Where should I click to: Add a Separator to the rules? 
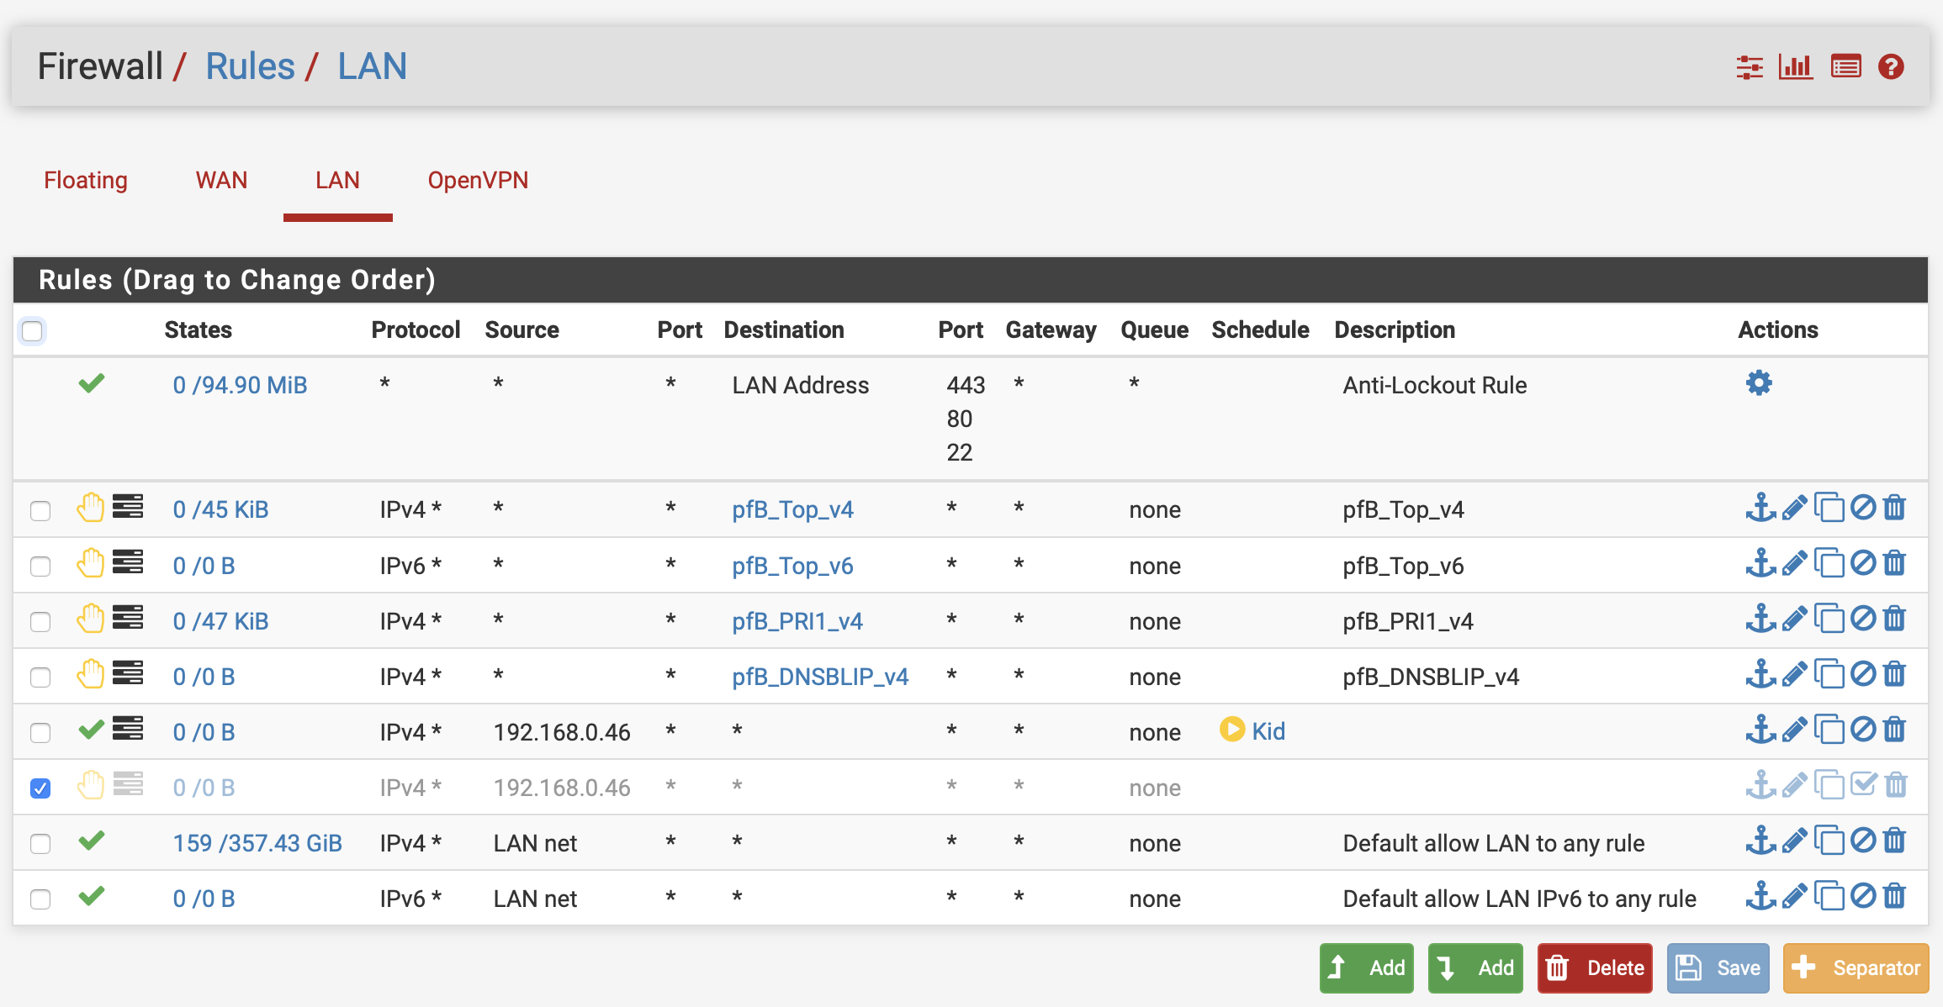pyautogui.click(x=1856, y=967)
